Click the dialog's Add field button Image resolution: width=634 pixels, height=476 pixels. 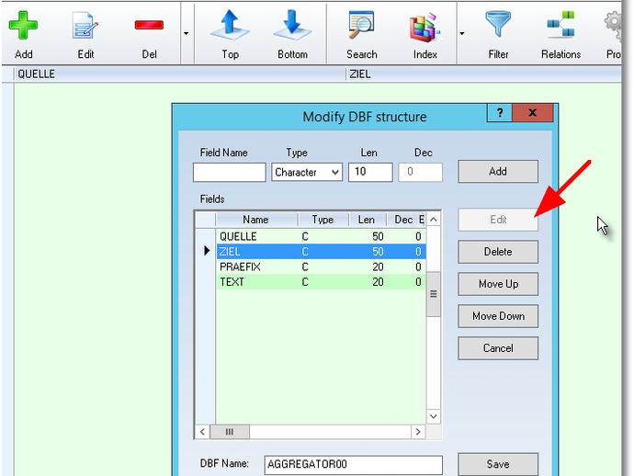(498, 172)
